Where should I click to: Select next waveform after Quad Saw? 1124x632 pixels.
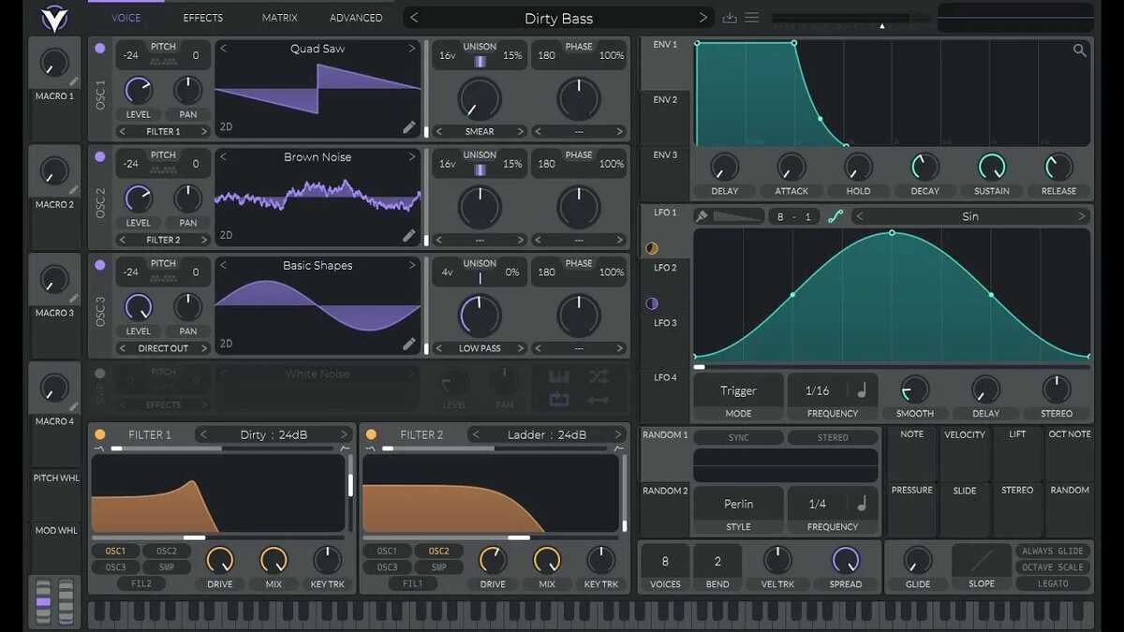pyautogui.click(x=411, y=49)
